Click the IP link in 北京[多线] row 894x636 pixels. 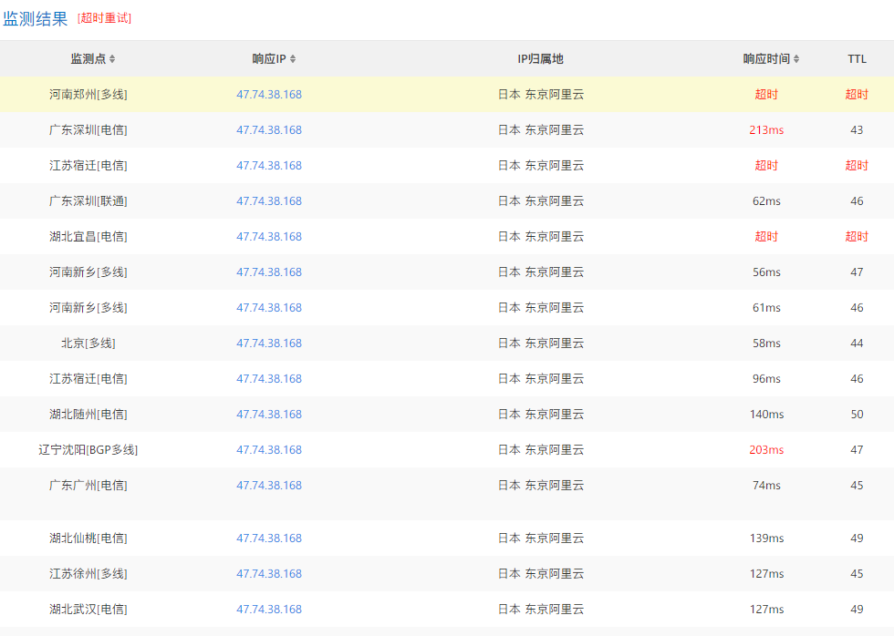pos(268,344)
